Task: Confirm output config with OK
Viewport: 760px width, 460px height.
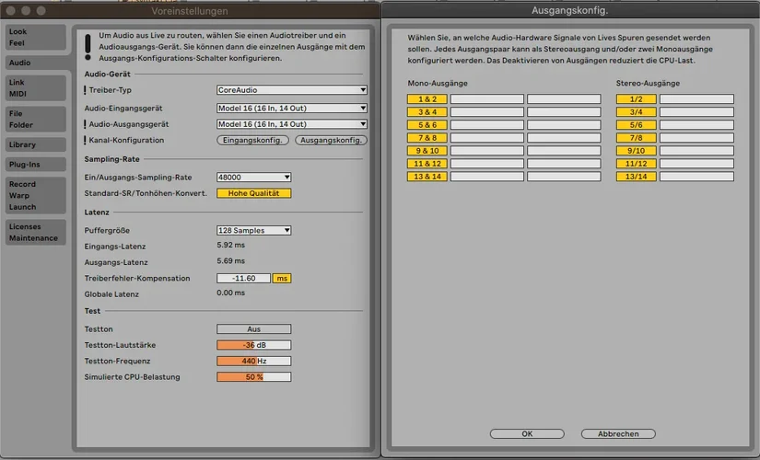Action: click(x=527, y=433)
